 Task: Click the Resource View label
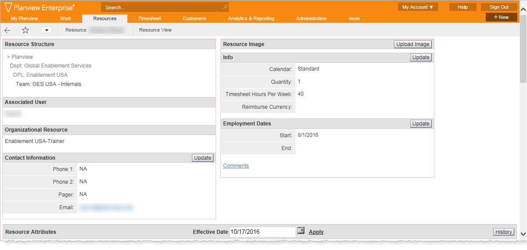[155, 30]
